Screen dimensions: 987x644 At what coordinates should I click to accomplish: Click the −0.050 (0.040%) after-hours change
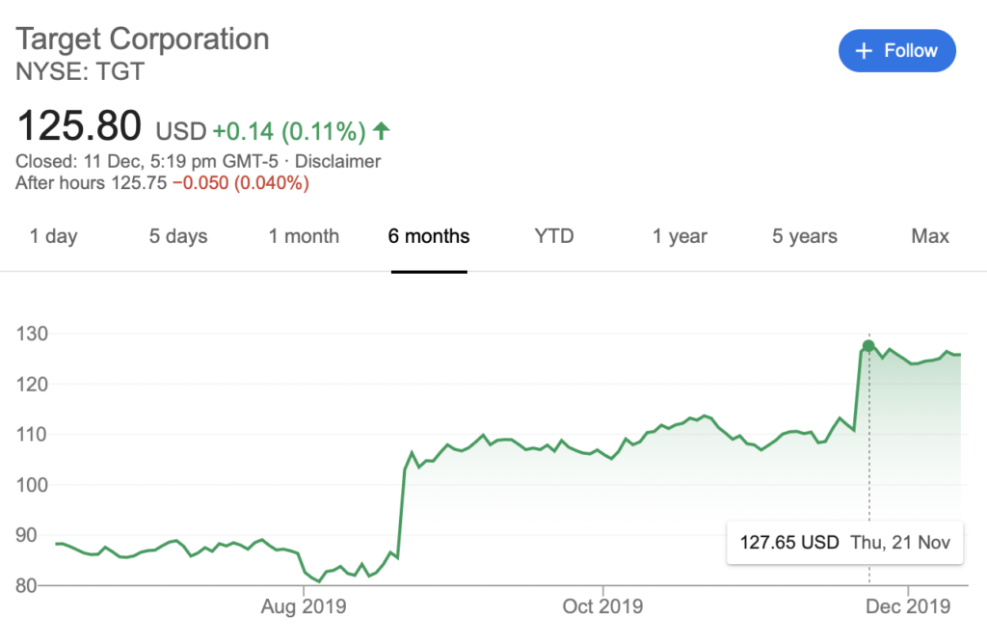tap(240, 183)
